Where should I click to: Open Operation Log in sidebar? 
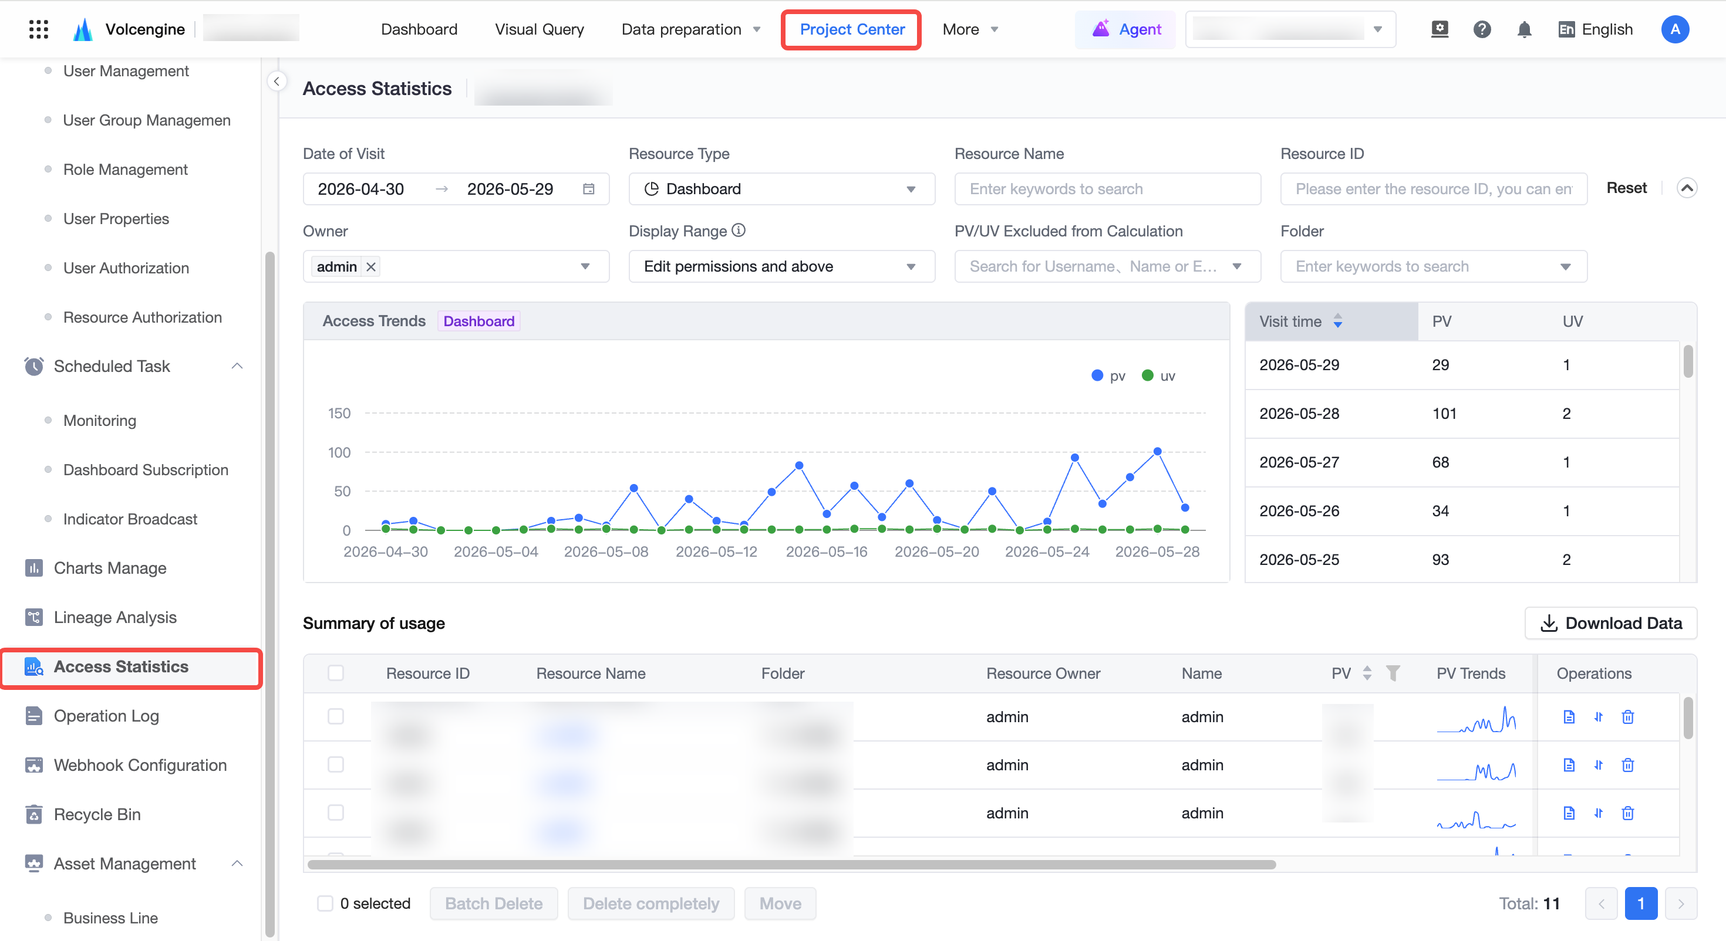106,716
